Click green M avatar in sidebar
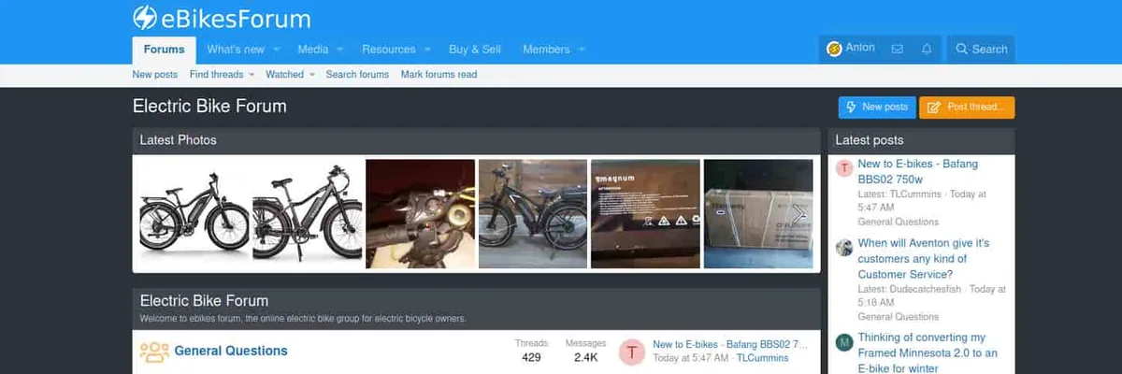Image resolution: width=1122 pixels, height=374 pixels. [844, 342]
